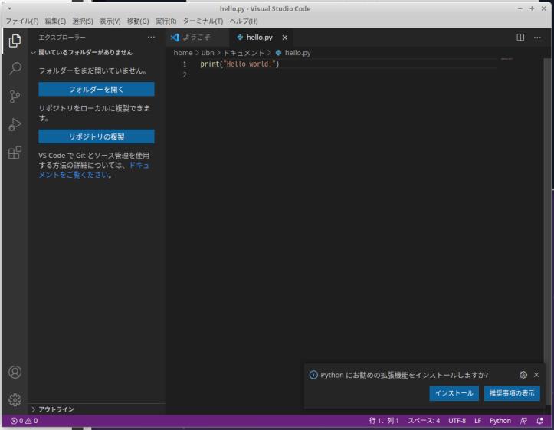This screenshot has width=554, height=430.
Task: Click the Explorer panel more actions ellipsis
Action: 151,37
